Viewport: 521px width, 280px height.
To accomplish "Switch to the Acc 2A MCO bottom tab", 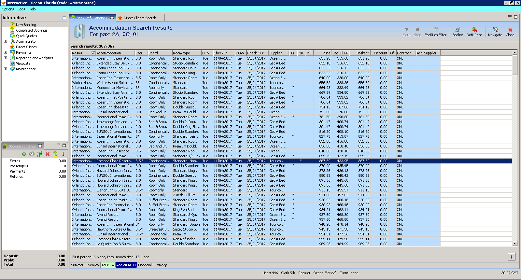I will coord(126,265).
